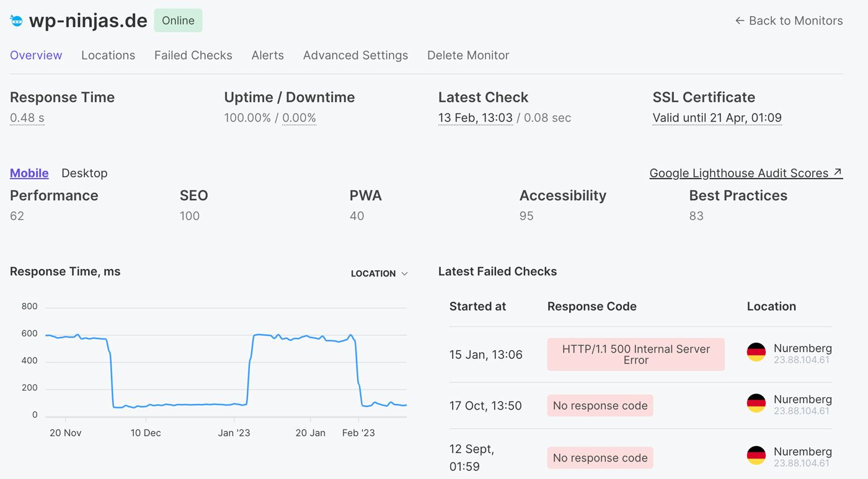The width and height of the screenshot is (868, 479).
Task: Open the Locations tab
Action: point(108,55)
